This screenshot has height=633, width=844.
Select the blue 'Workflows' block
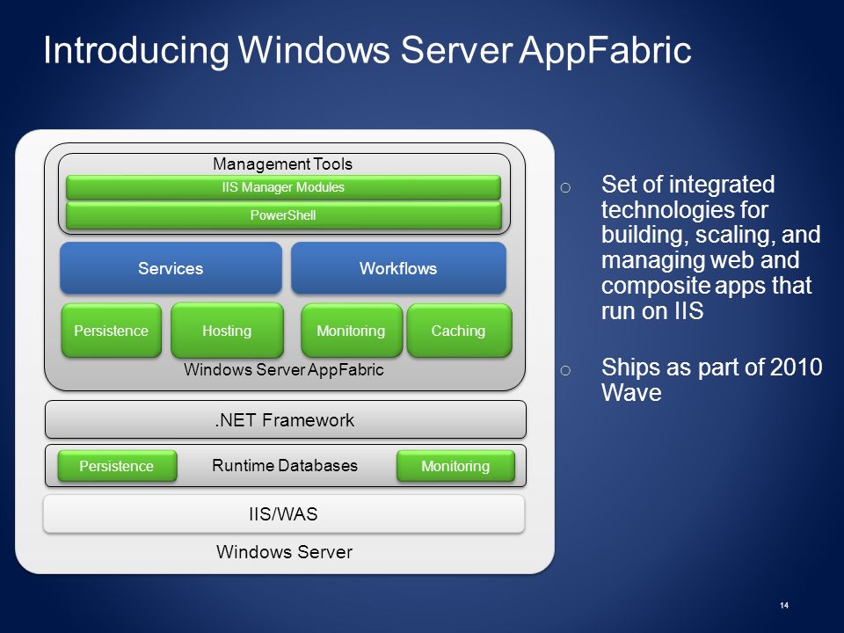398,268
